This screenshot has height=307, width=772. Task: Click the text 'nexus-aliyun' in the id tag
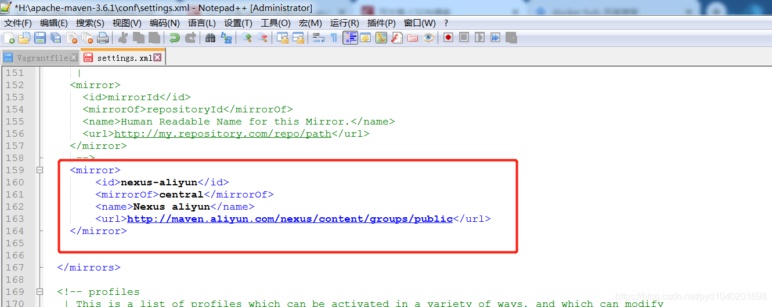[159, 182]
